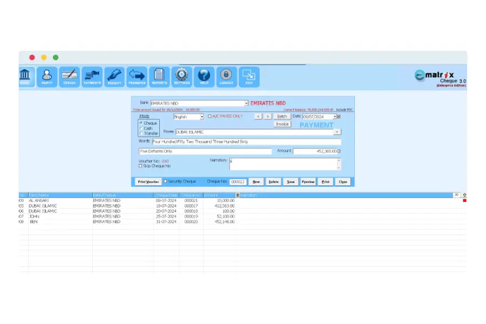Select the Receipt icon
This screenshot has height=324, width=486.
coord(114,76)
